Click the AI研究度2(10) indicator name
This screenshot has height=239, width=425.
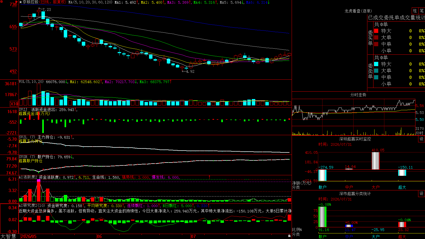[x=32, y=206]
